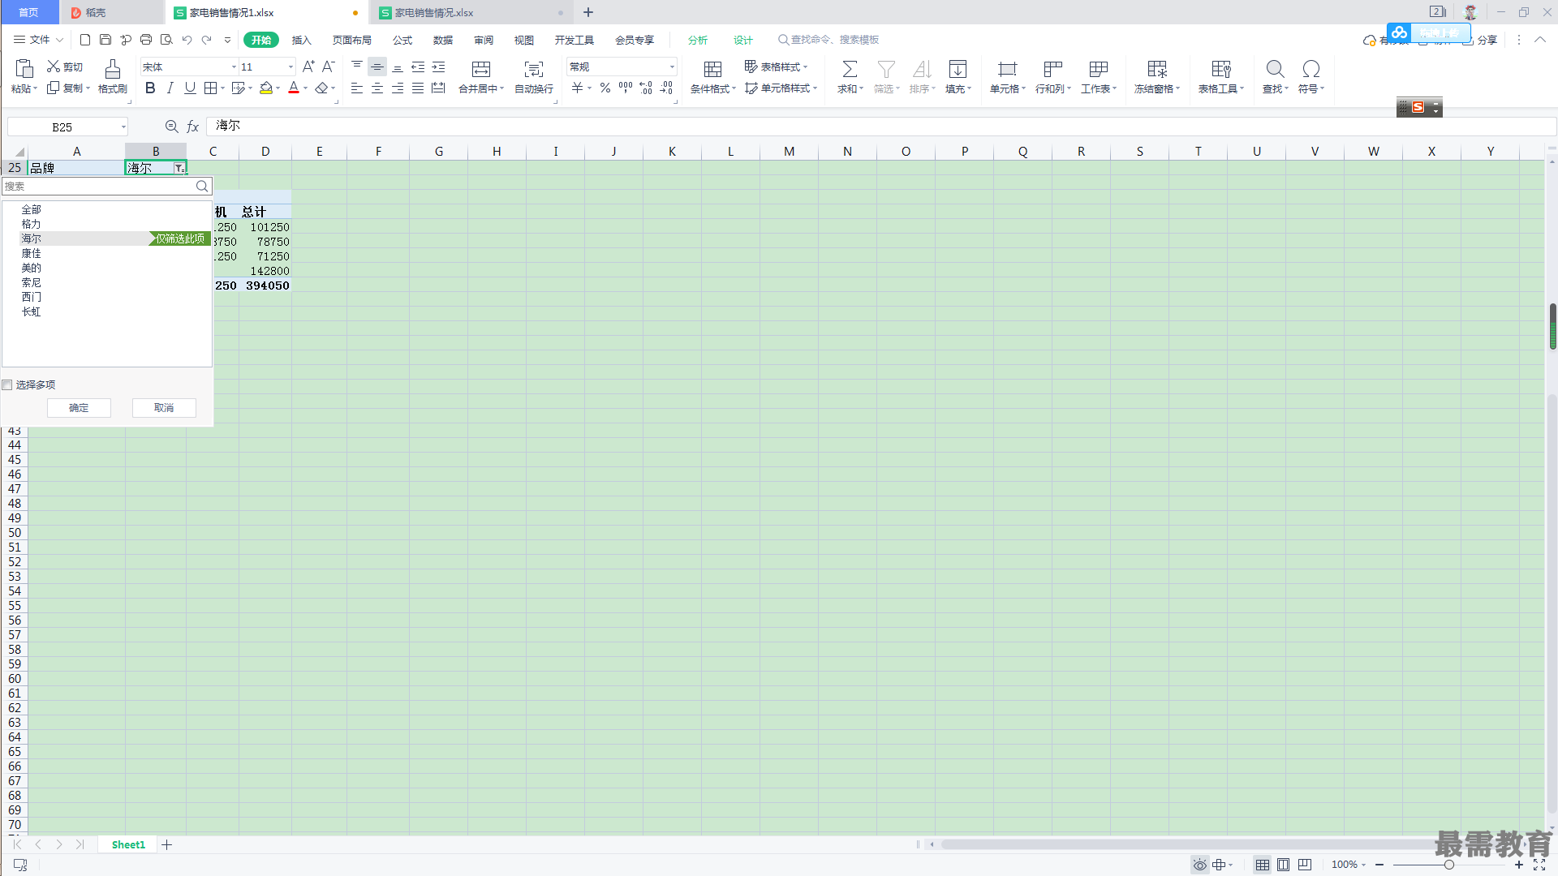
Task: Toggle Italic formatting
Action: click(x=170, y=88)
